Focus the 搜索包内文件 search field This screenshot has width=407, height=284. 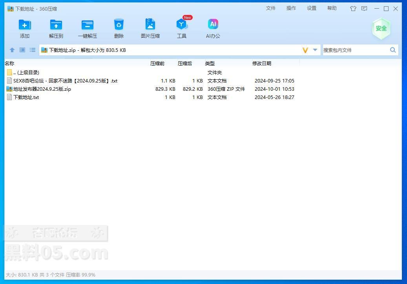coord(355,50)
